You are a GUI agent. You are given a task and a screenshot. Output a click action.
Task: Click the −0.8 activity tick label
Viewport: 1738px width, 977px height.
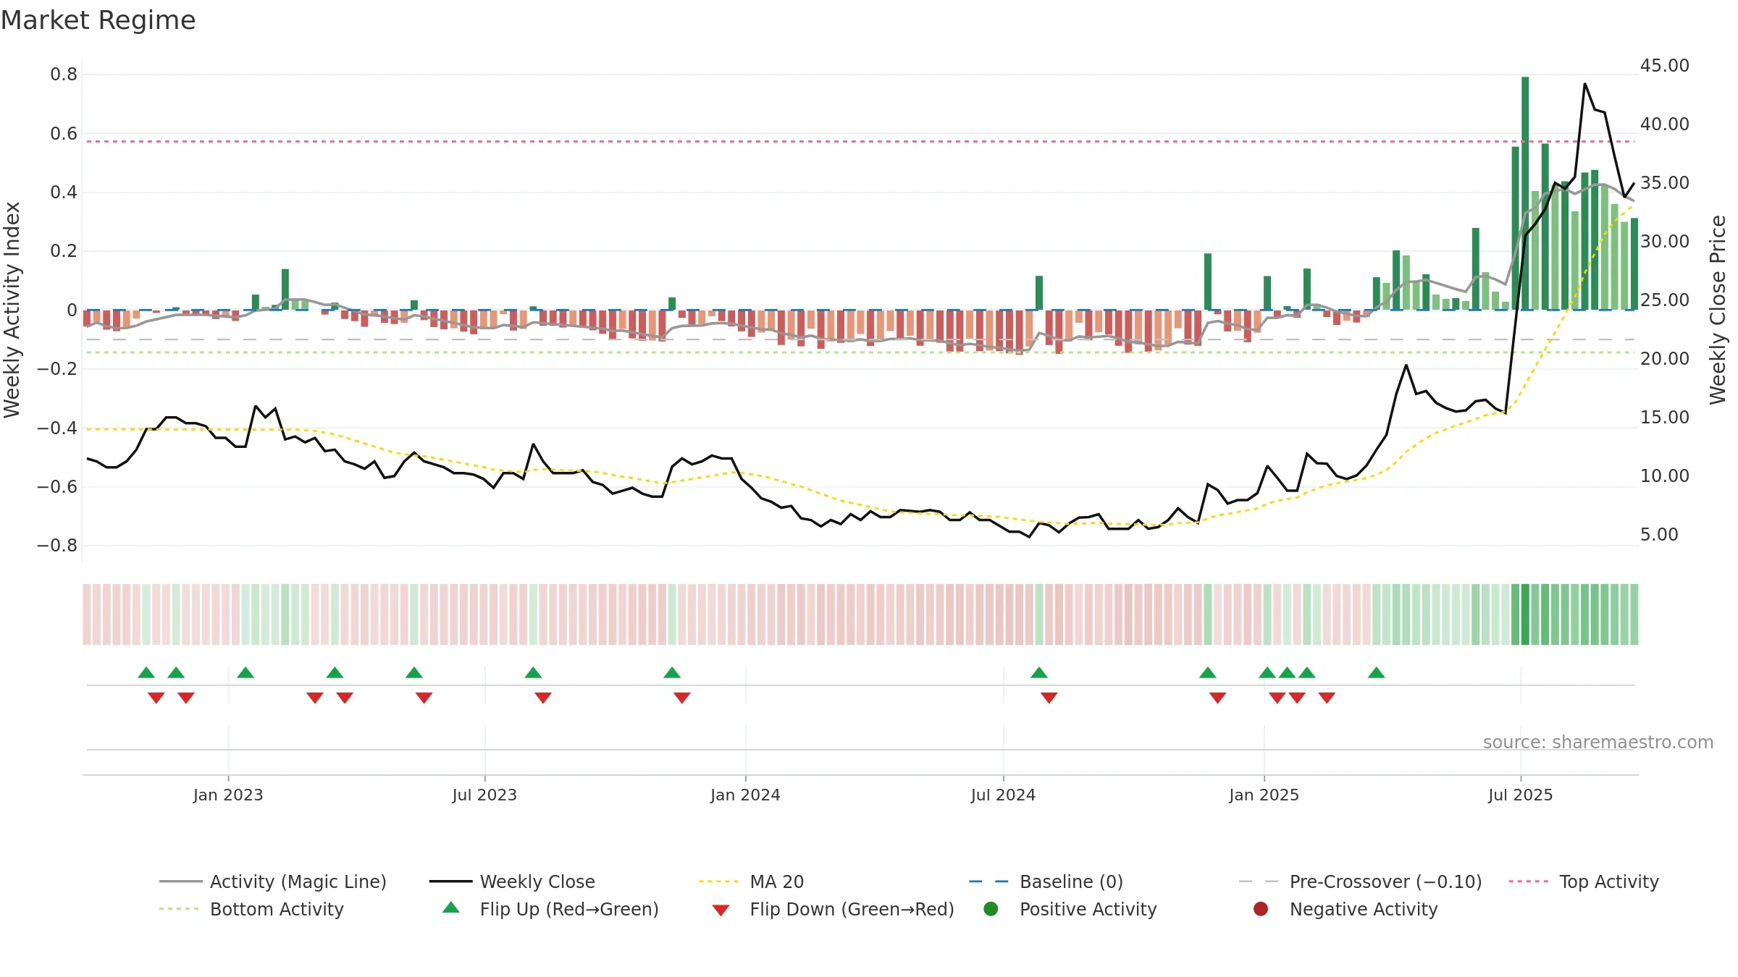[57, 546]
